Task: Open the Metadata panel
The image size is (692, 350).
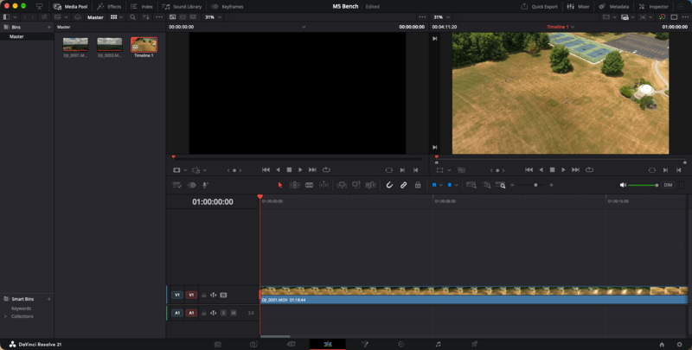Action: pos(614,7)
